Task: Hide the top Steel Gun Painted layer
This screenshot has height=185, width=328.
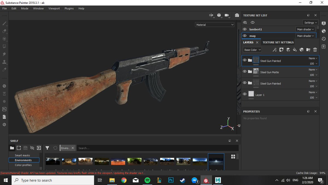Action: tap(245, 60)
